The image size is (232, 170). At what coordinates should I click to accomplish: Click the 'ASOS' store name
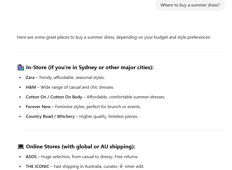31,157
